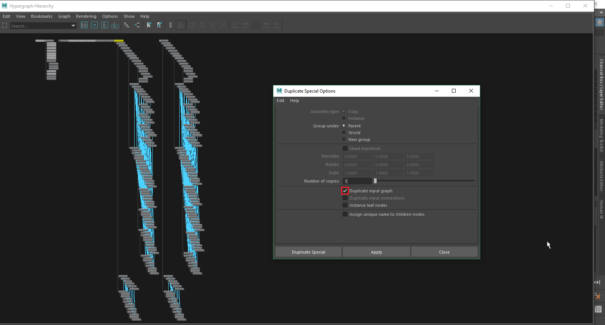
Task: Show the Scene Hierarchy view icon
Action: (127, 25)
